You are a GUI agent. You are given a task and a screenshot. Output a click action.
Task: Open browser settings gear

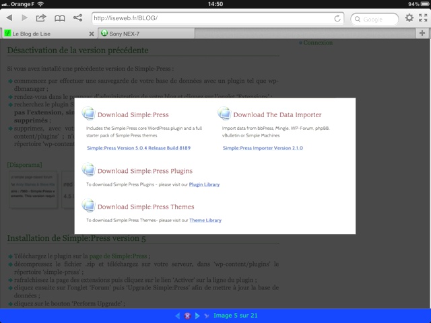[409, 18]
